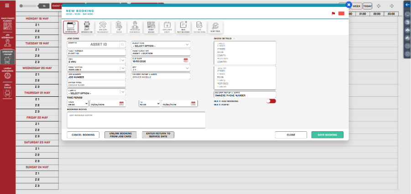Screen dimensions: 411x194
Task: Click the Driver Name field
Action: (96, 84)
